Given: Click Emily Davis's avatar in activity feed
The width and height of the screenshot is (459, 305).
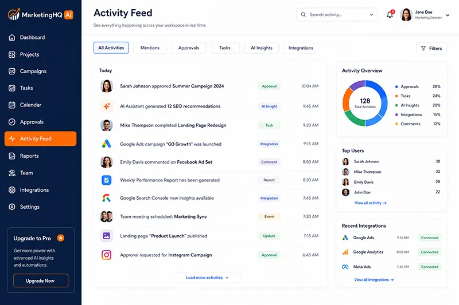Looking at the screenshot, I should 107,162.
